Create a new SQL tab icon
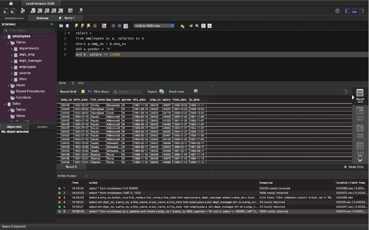Image resolution: width=369 pixels, height=230 pixels. tap(6, 11)
